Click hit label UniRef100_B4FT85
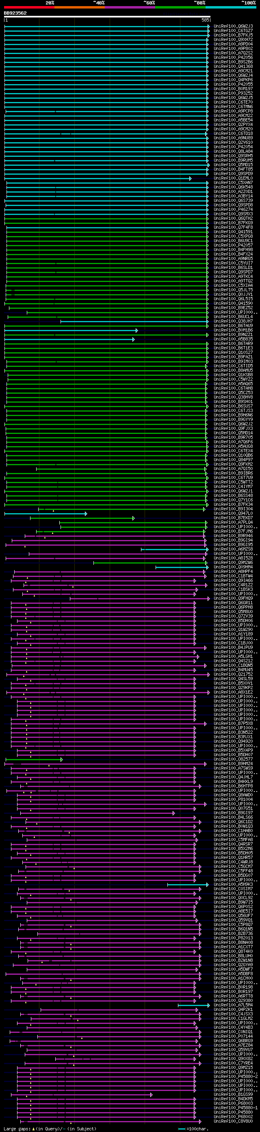Screen dimensions: 260x1132 (233, 169)
